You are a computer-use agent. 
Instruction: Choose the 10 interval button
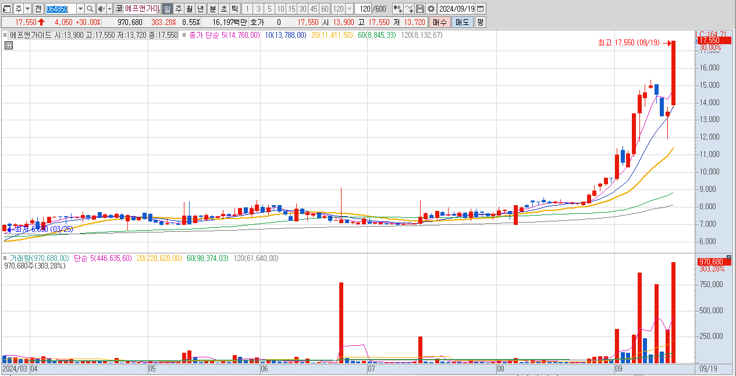[280, 9]
